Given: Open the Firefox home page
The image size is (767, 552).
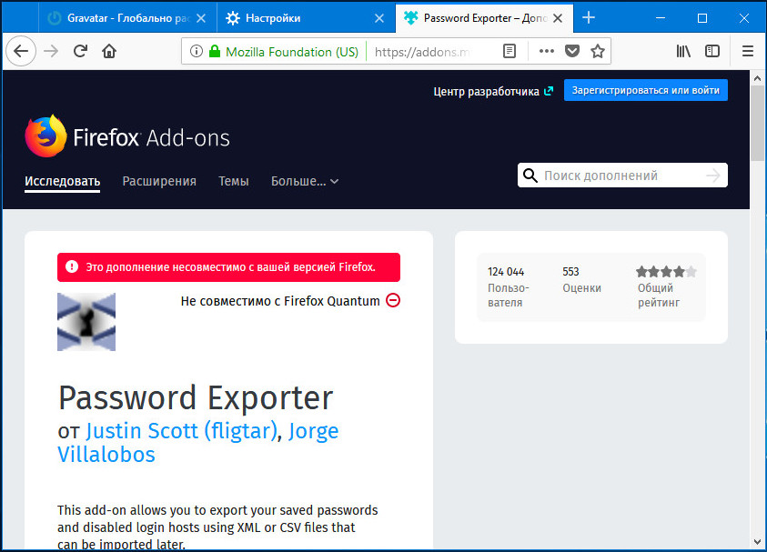Looking at the screenshot, I should [x=109, y=51].
